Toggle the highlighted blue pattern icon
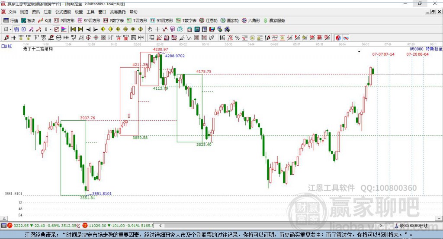 (16, 29)
